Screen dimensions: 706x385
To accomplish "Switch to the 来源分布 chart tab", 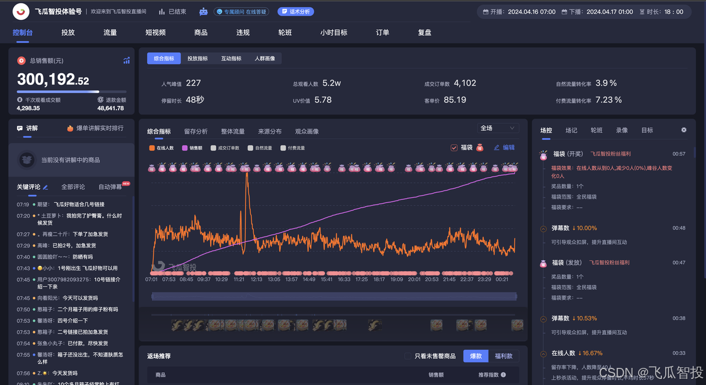I will pos(270,132).
